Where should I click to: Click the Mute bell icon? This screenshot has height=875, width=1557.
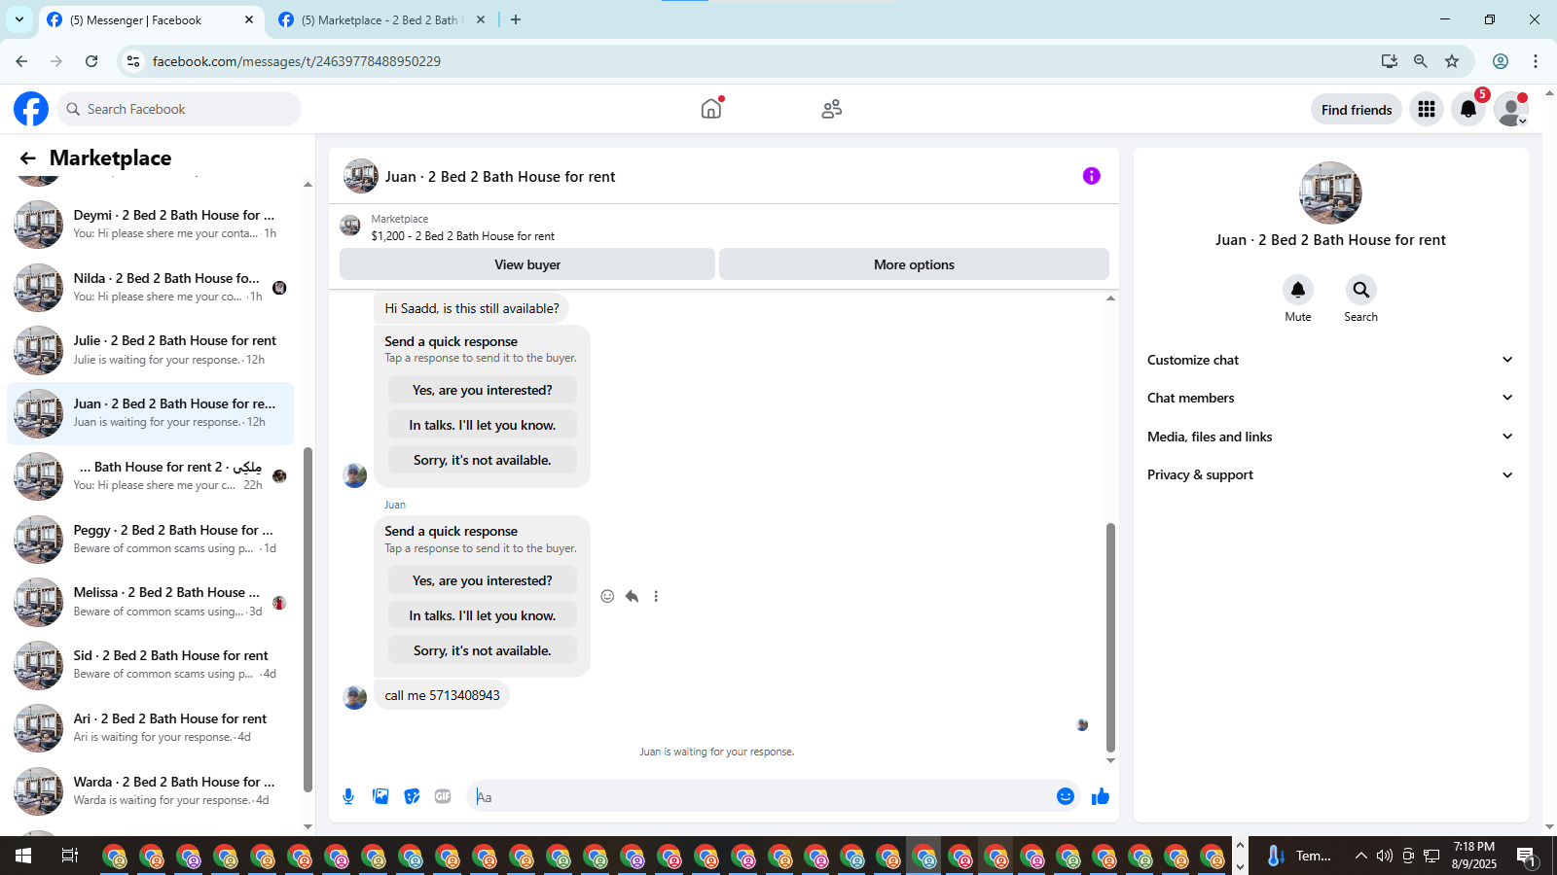tap(1298, 290)
